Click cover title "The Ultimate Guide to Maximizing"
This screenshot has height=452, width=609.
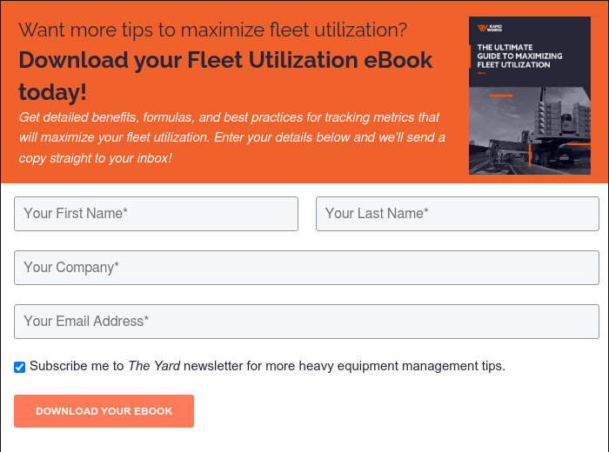click(x=519, y=51)
